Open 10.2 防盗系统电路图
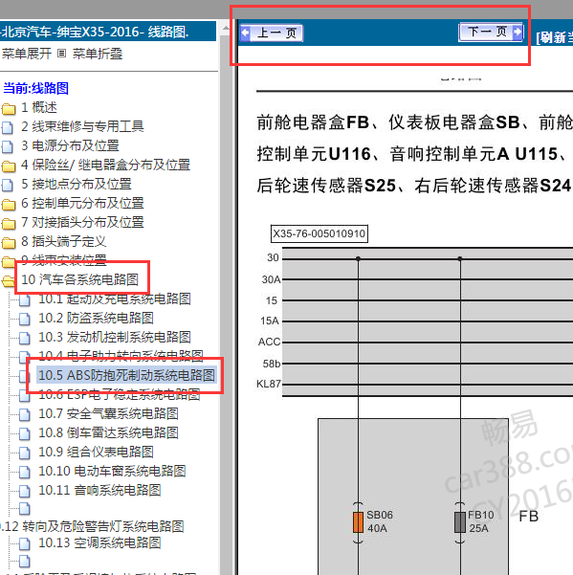The image size is (573, 575). [x=96, y=318]
